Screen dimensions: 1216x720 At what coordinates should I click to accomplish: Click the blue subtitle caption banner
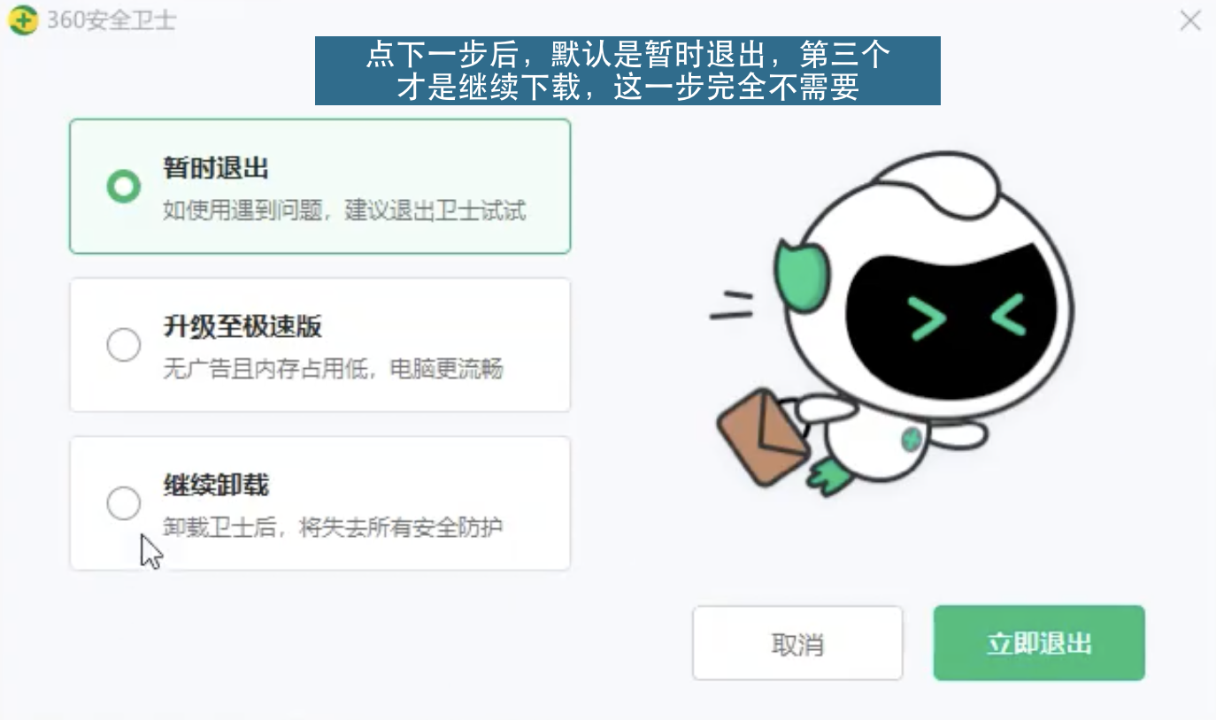[x=627, y=71]
